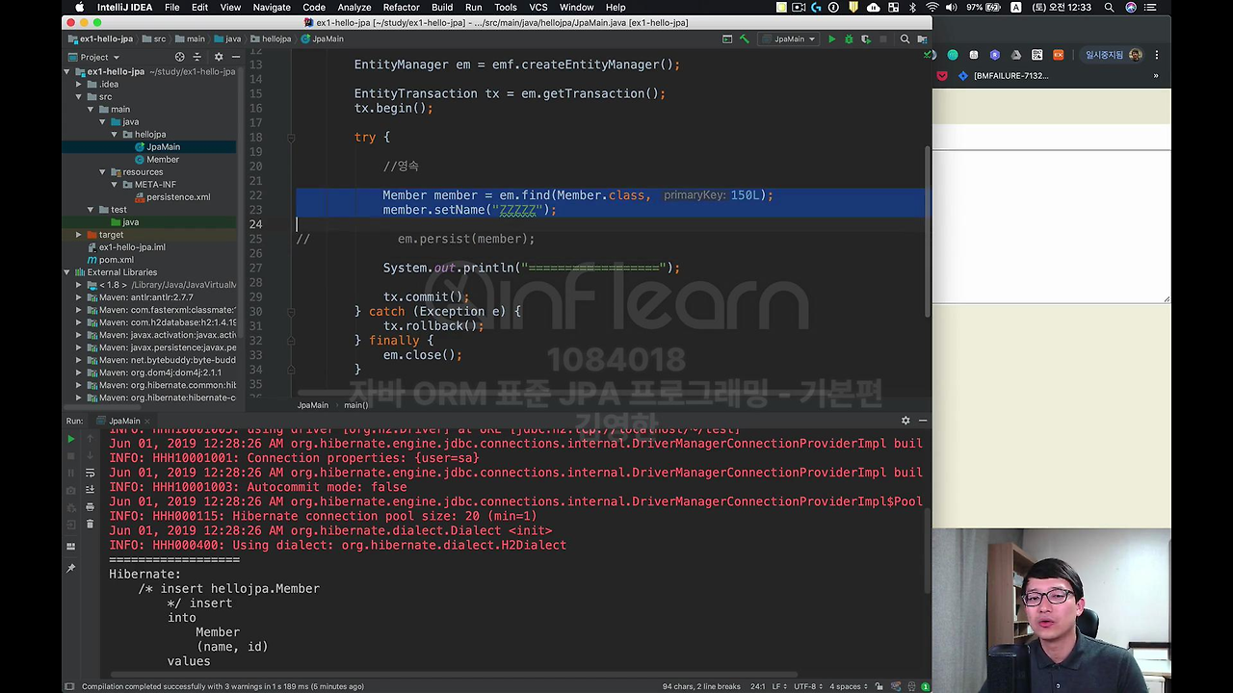Viewport: 1233px width, 693px height.
Task: Toggle scroll to end of console output
Action: (x=90, y=490)
